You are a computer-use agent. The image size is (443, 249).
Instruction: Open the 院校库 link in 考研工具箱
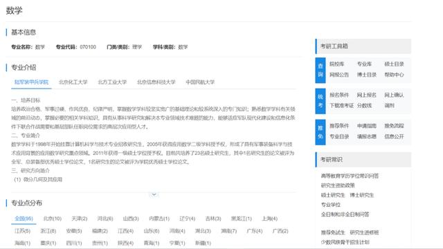coord(337,64)
